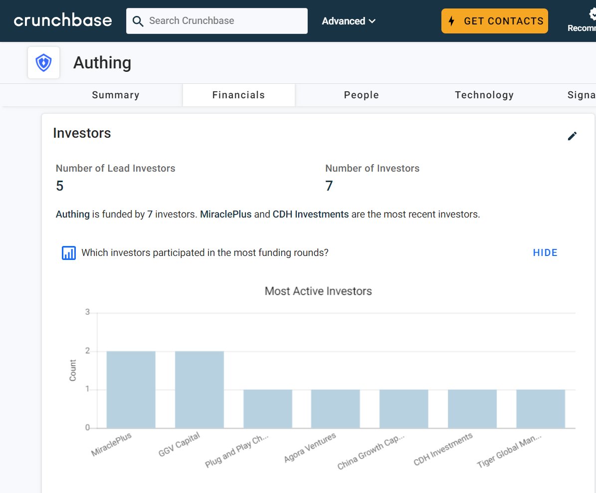596x493 pixels.
Task: Click the search magnifier icon
Action: (138, 21)
